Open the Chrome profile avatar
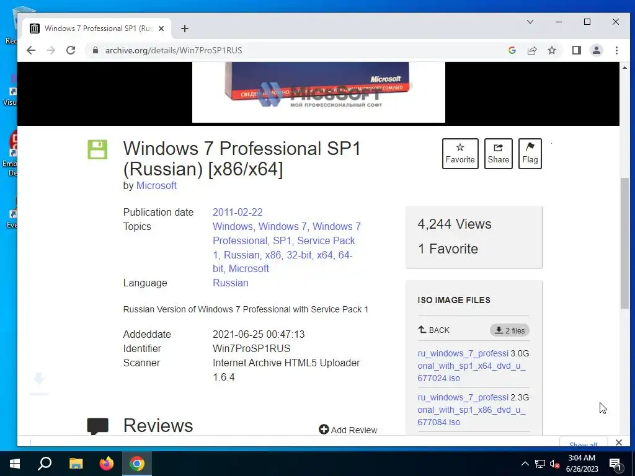This screenshot has height=476, width=635. pyautogui.click(x=596, y=50)
